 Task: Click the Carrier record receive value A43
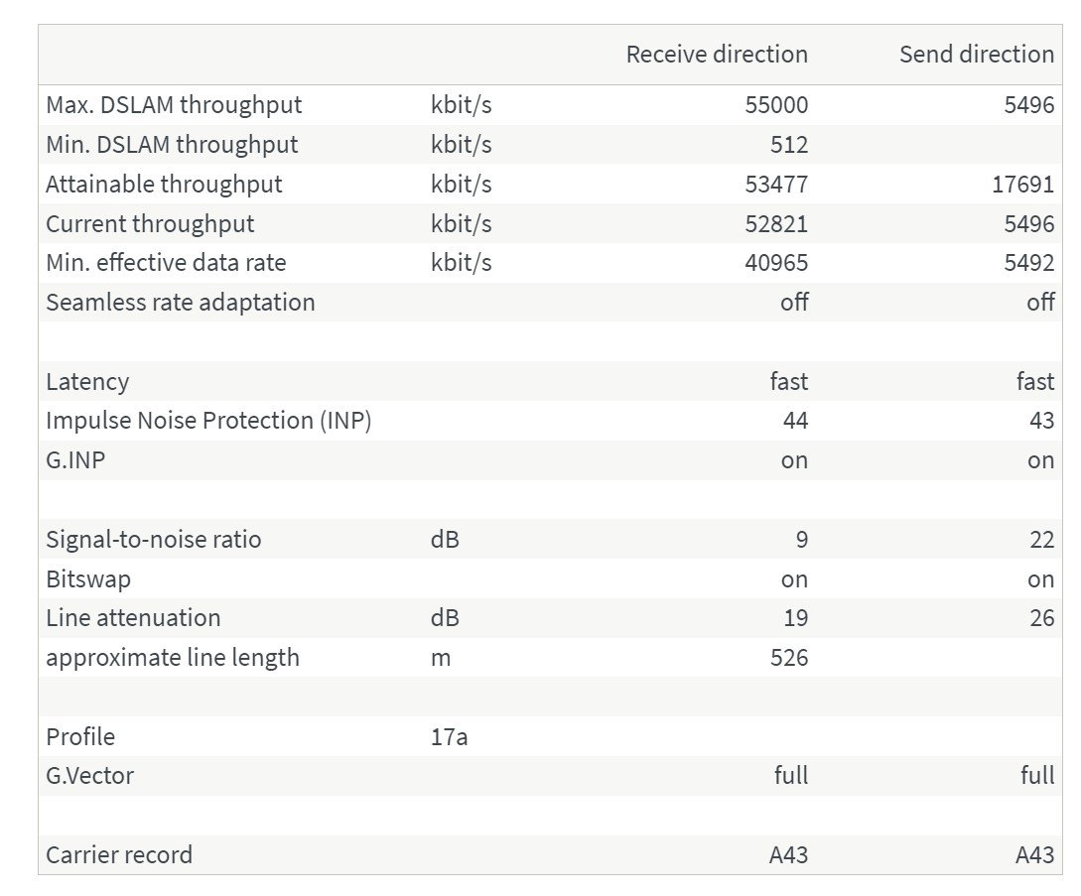click(x=789, y=854)
